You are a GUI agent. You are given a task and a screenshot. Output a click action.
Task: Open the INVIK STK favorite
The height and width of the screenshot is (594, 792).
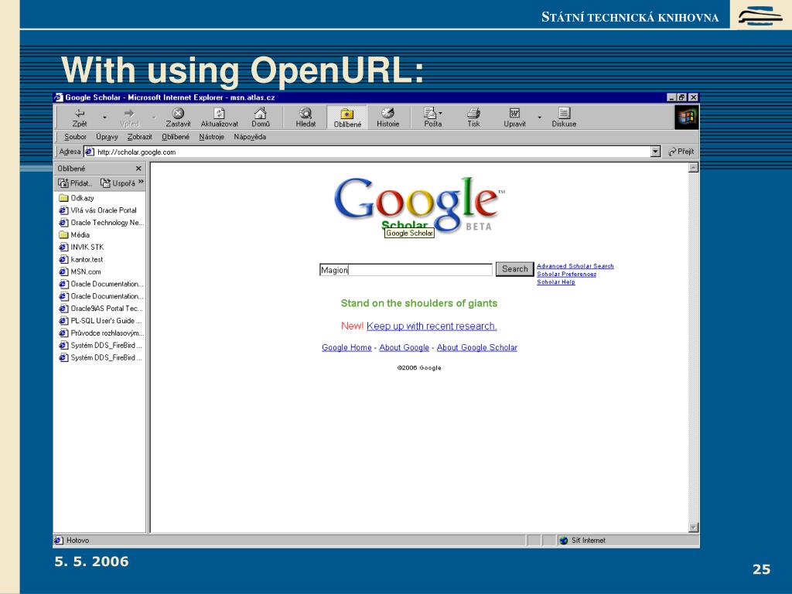pos(81,247)
